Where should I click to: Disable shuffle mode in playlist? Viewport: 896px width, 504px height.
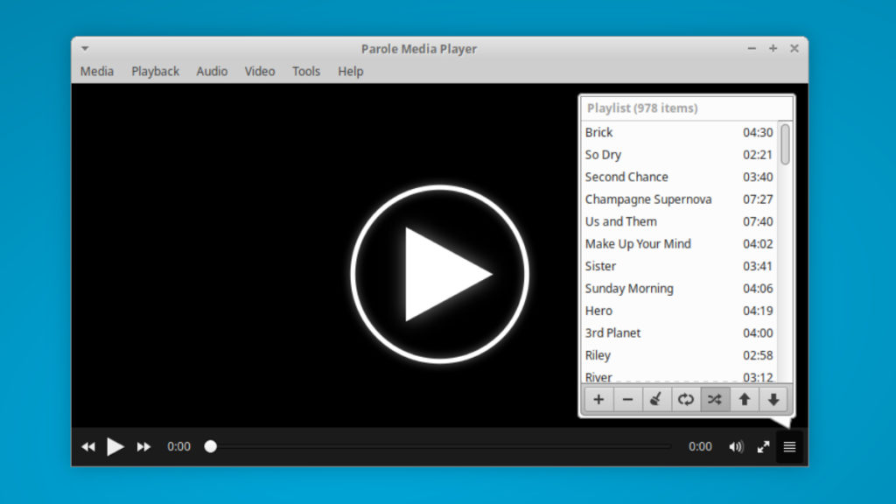pyautogui.click(x=715, y=400)
